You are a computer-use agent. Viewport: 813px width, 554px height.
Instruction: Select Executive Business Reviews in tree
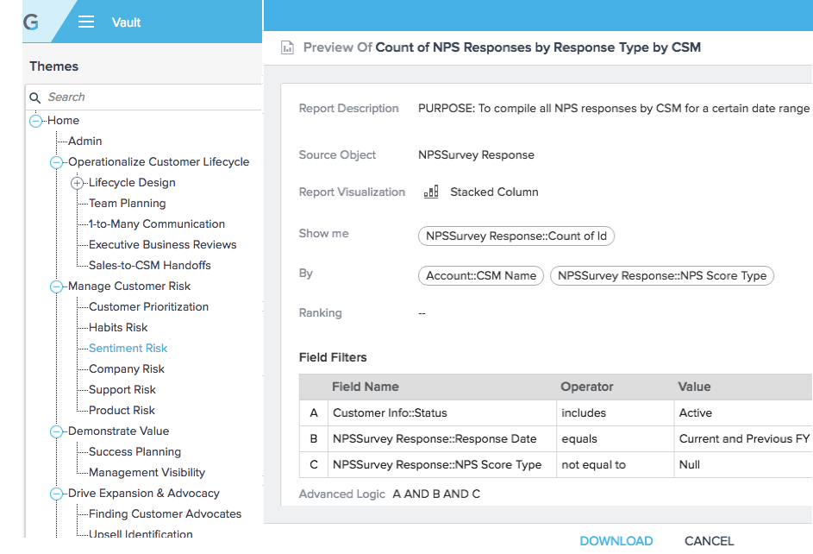coord(162,244)
